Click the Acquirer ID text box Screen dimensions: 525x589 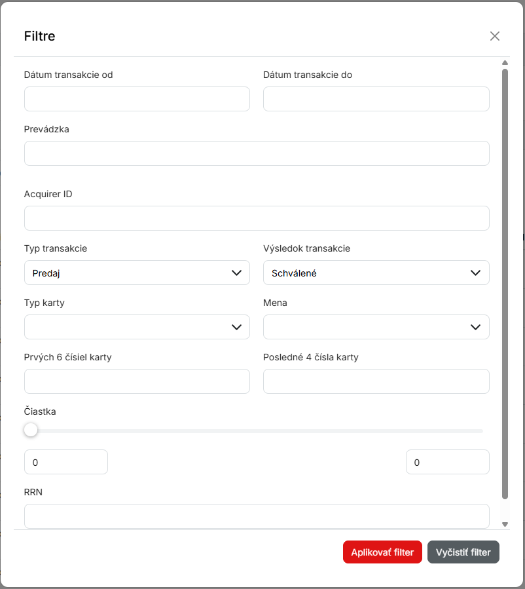click(257, 218)
